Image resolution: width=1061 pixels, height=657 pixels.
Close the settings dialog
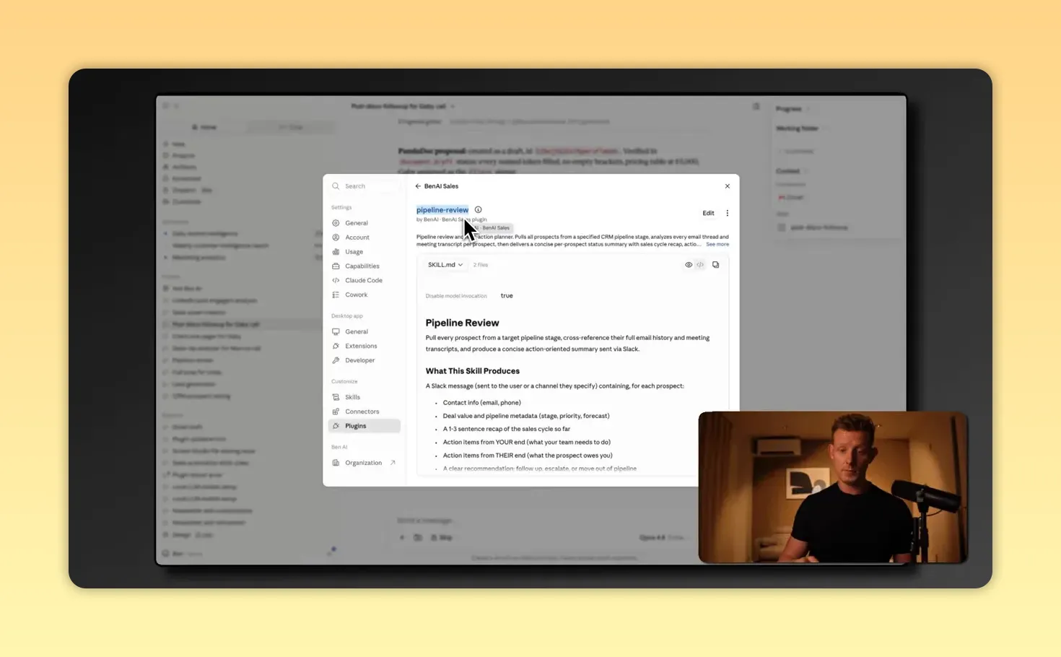point(727,186)
